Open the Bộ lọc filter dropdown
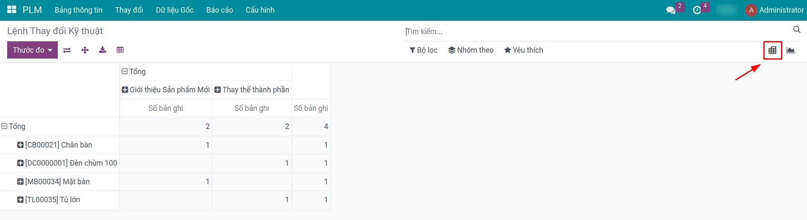This screenshot has width=807, height=220. (423, 50)
